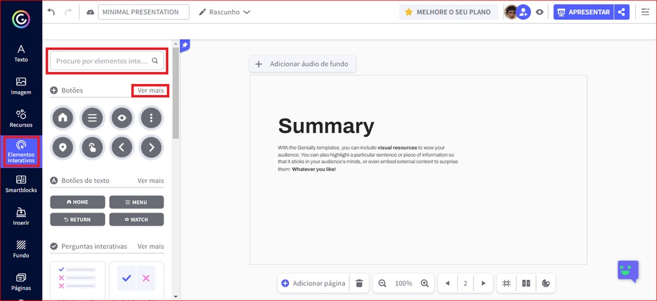Add the MENU text button
Screen dimensions: 657x301
[x=137, y=202]
